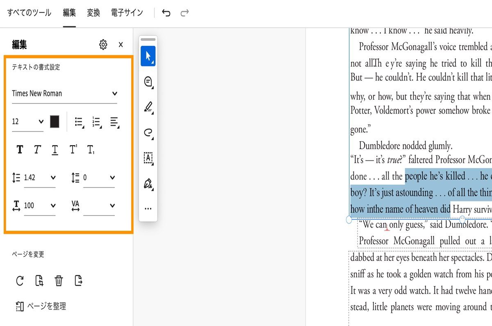
Task: Click the ページを変更 heading
Action: [x=28, y=254]
